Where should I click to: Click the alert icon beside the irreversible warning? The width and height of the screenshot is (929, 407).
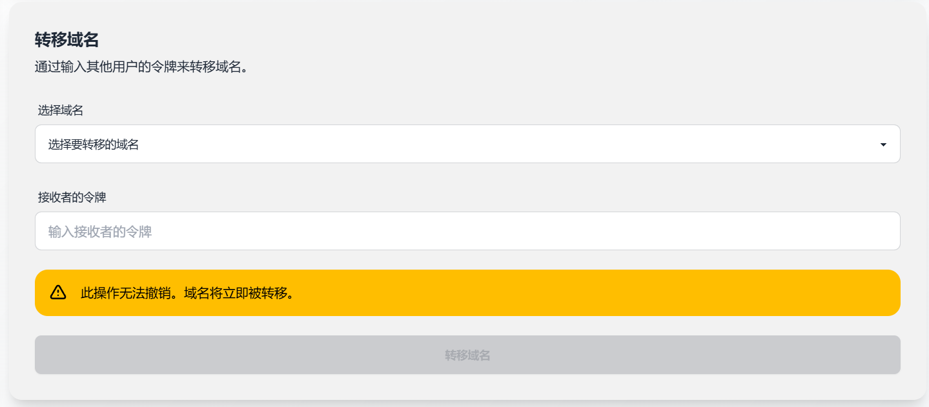coord(58,292)
